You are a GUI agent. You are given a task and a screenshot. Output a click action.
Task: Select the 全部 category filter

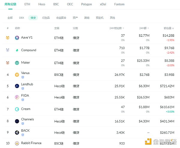(10, 18)
